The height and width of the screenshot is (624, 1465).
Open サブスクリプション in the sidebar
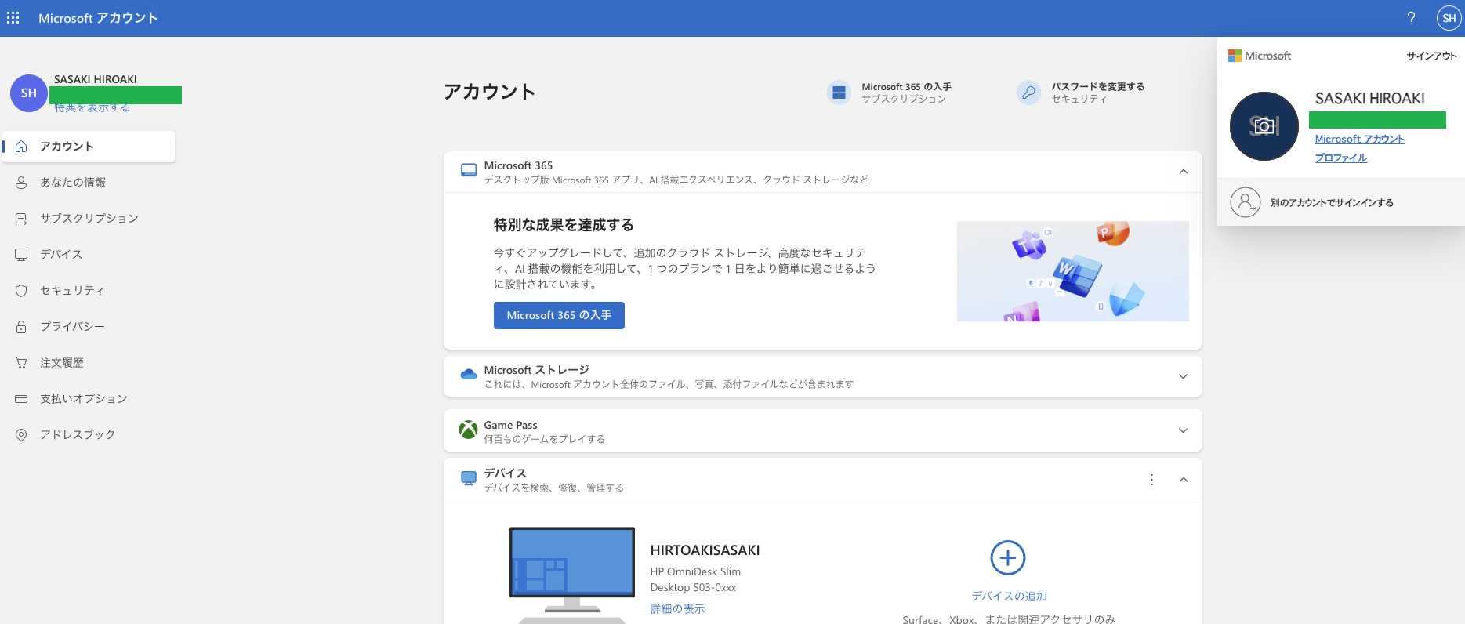(89, 219)
